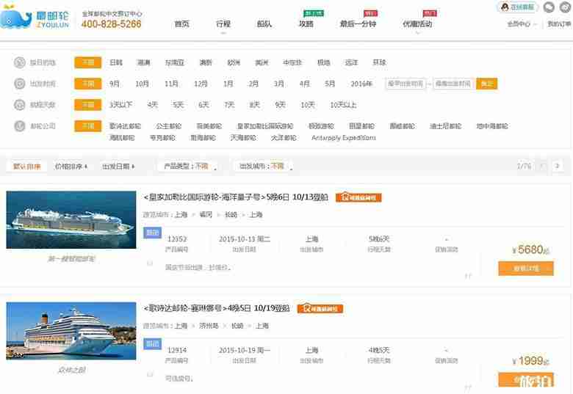This screenshot has height=394, width=573.
Task: Open 最后一分钟 in the main navigation
Action: coord(358,24)
